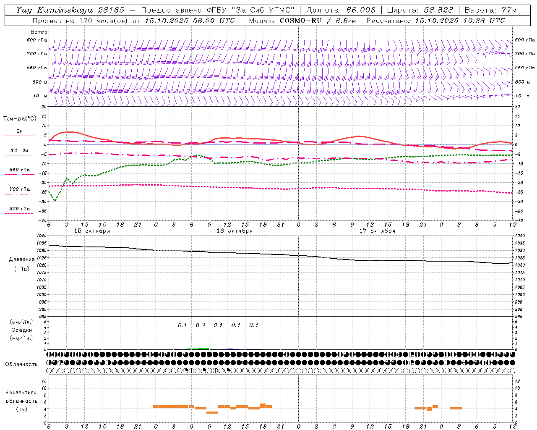The height and width of the screenshot is (430, 537).
Task: Click the lowest orange convective cloud bar
Action: click(212, 412)
